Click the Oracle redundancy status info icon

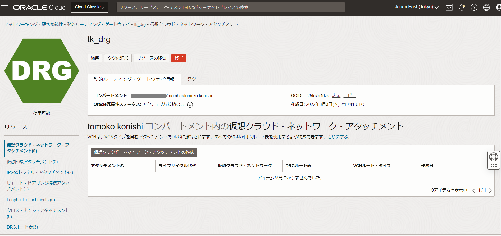[190, 105]
